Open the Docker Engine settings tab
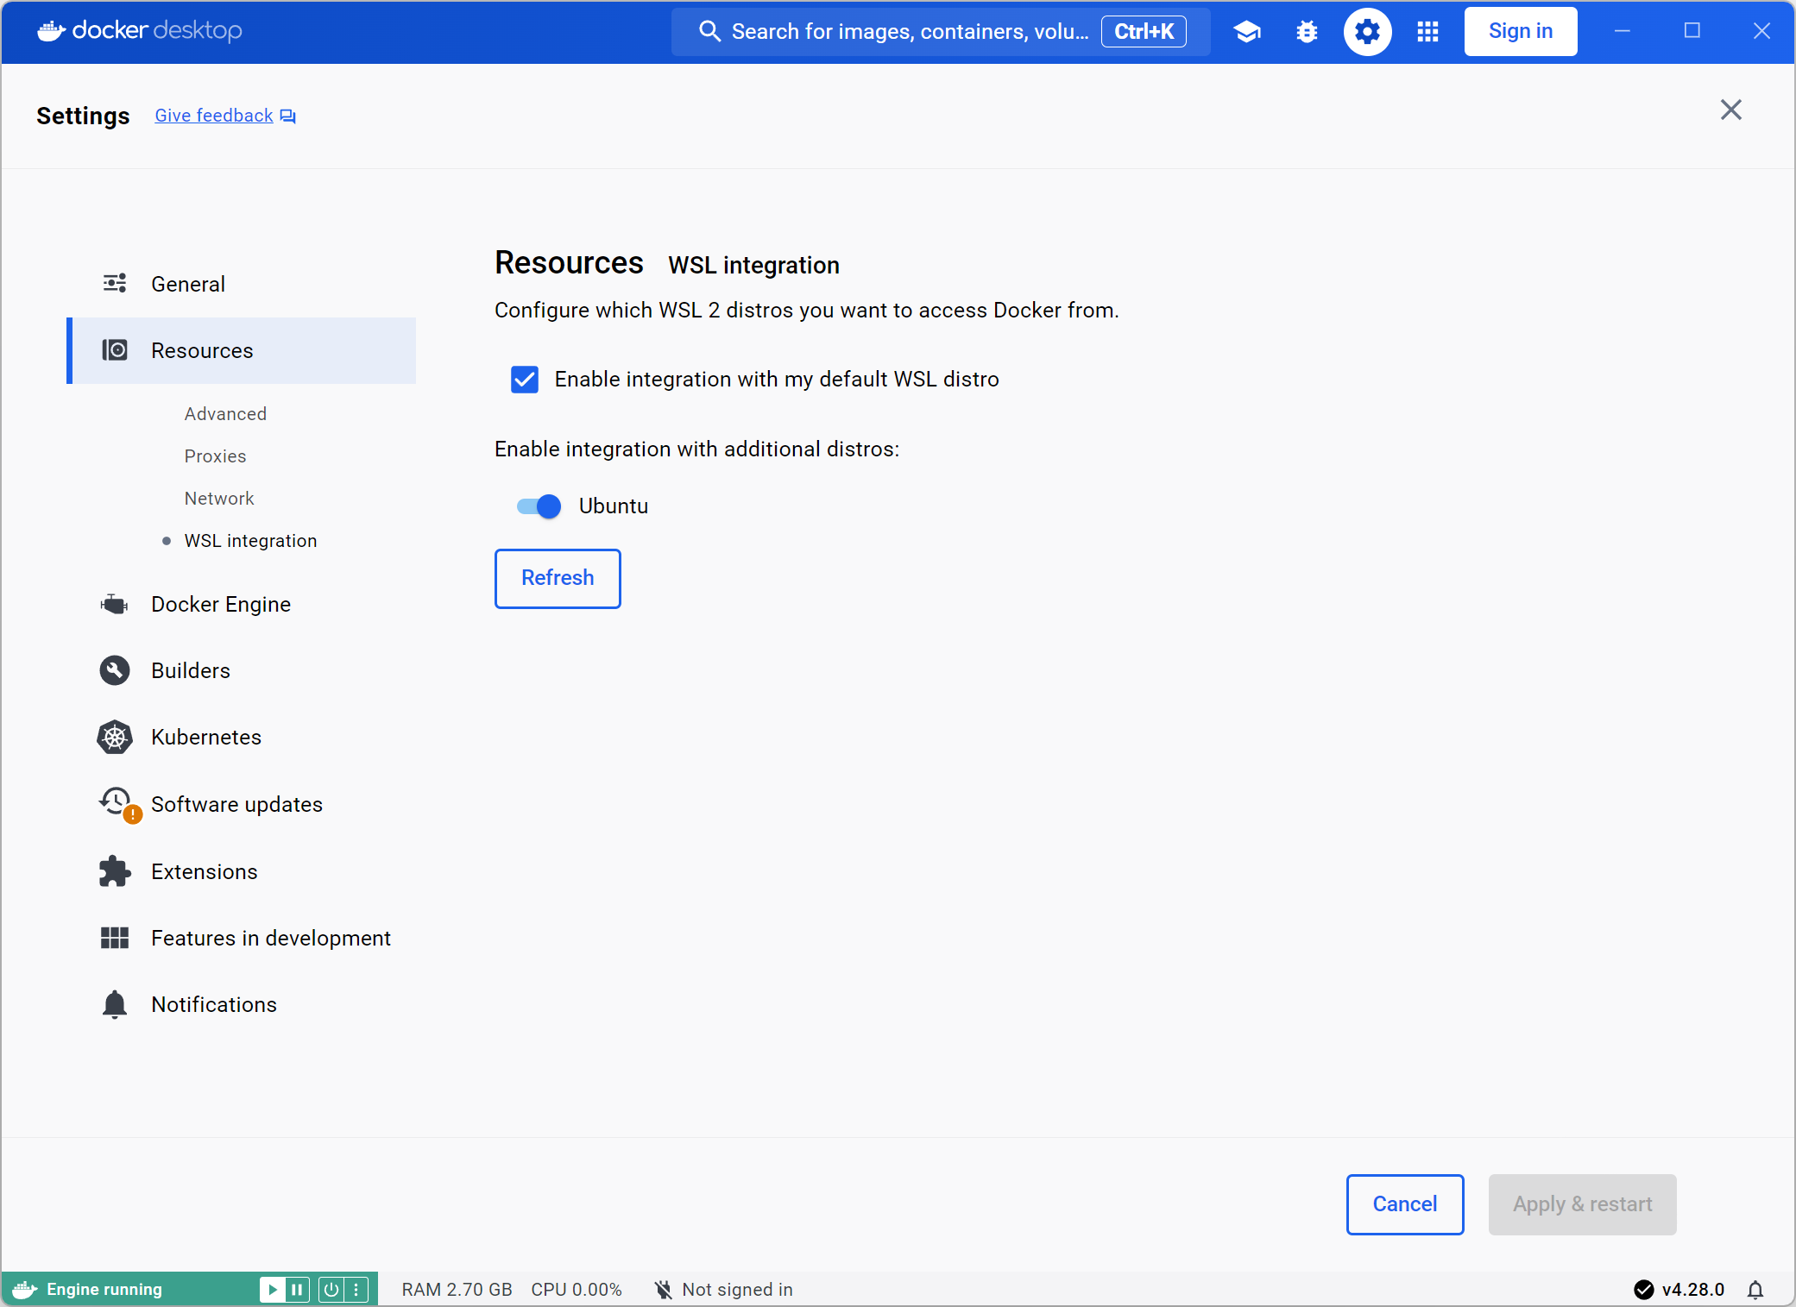This screenshot has width=1796, height=1307. [x=221, y=605]
